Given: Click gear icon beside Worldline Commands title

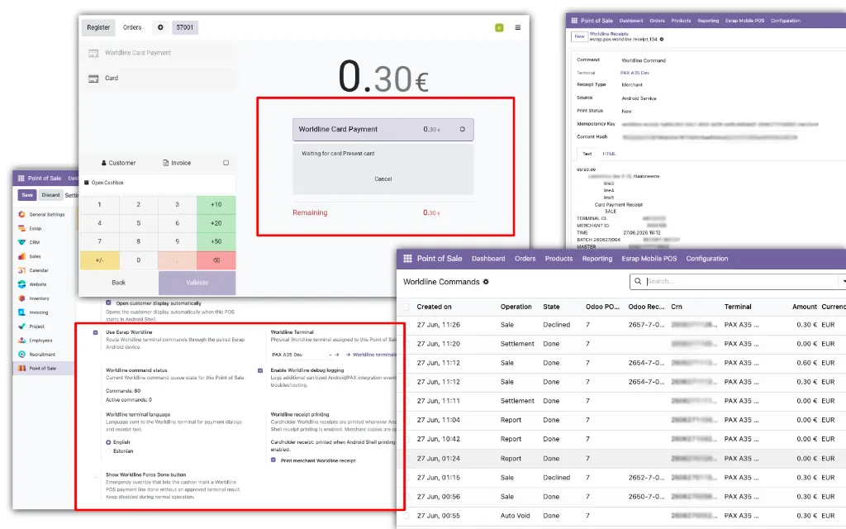Looking at the screenshot, I should click(486, 282).
